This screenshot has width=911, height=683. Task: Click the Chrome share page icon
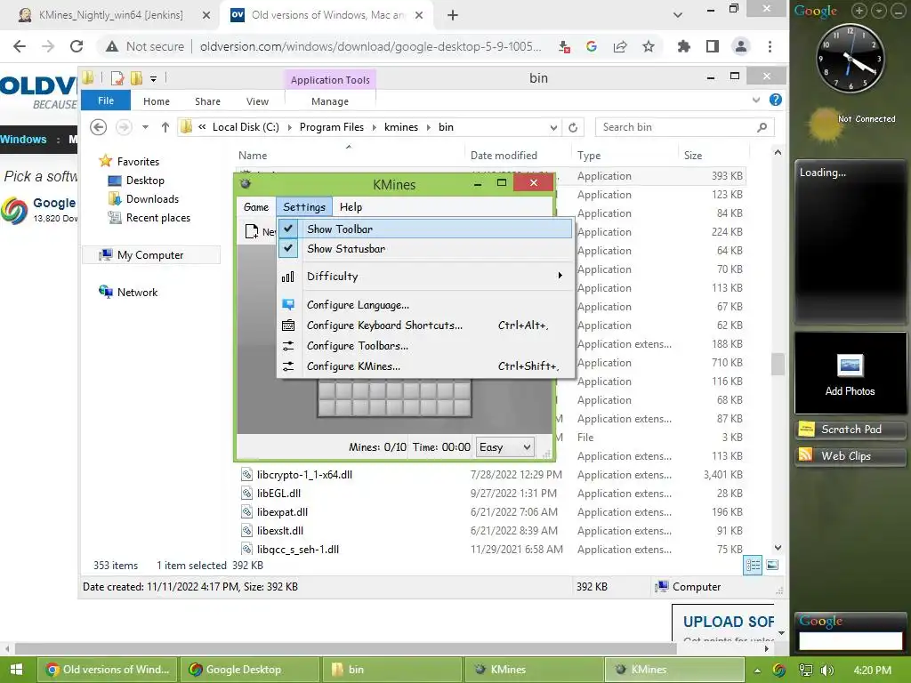point(620,46)
